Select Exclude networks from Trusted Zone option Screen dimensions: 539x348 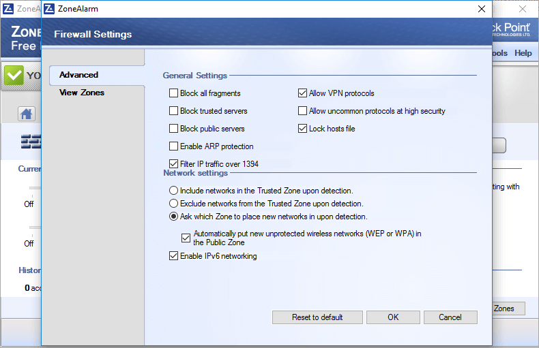click(174, 204)
